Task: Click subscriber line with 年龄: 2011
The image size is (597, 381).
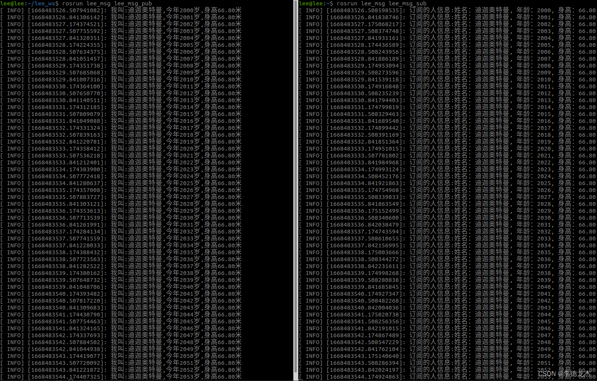Action: click(448, 86)
